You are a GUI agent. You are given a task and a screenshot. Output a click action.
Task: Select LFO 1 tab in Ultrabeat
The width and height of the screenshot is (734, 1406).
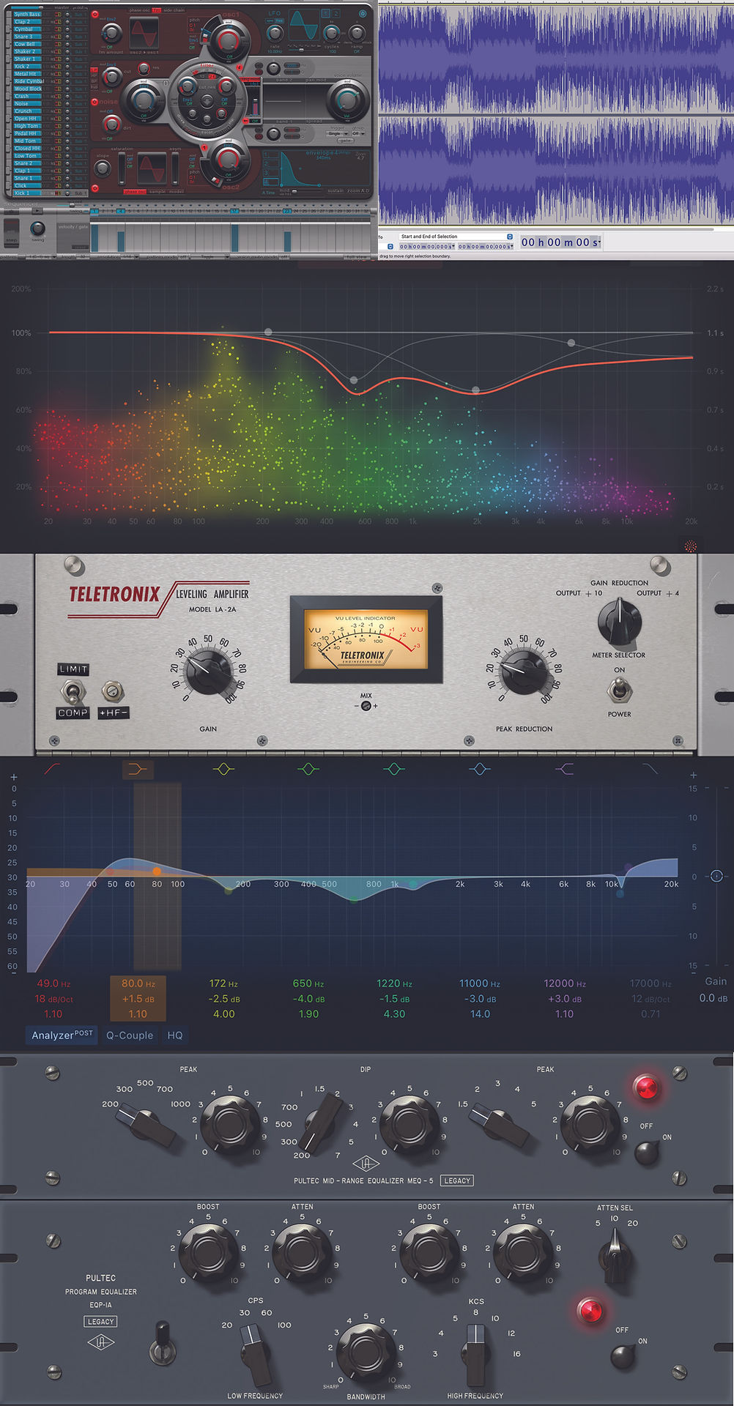(x=325, y=13)
